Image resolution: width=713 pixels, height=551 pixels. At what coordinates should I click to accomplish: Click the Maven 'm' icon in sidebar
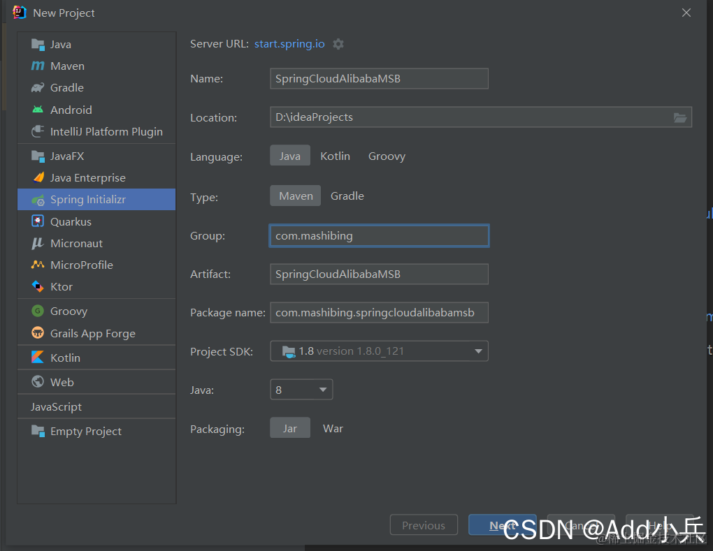(38, 66)
